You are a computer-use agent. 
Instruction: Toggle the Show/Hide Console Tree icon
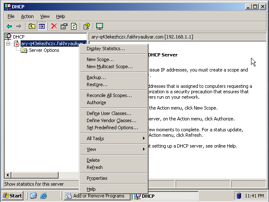[42, 26]
